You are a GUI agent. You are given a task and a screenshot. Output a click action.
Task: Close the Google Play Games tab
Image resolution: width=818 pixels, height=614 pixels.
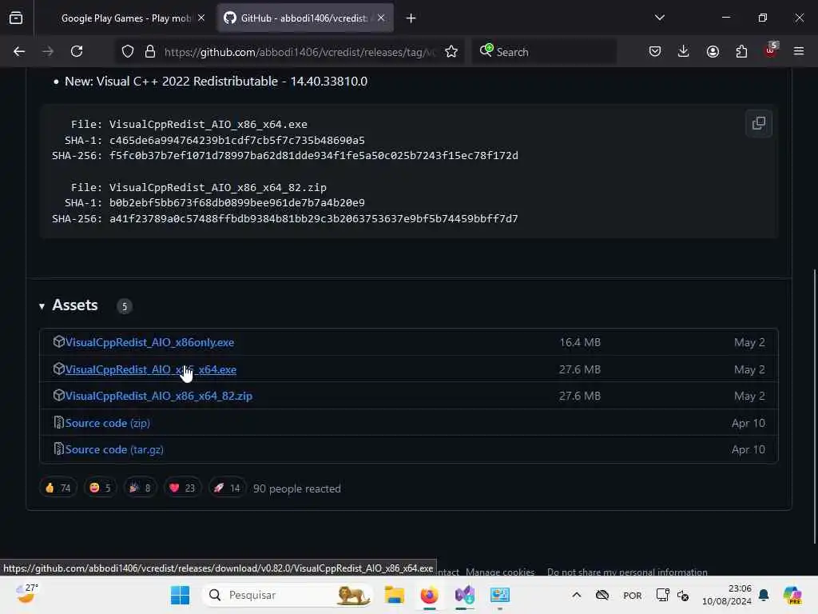201,18
